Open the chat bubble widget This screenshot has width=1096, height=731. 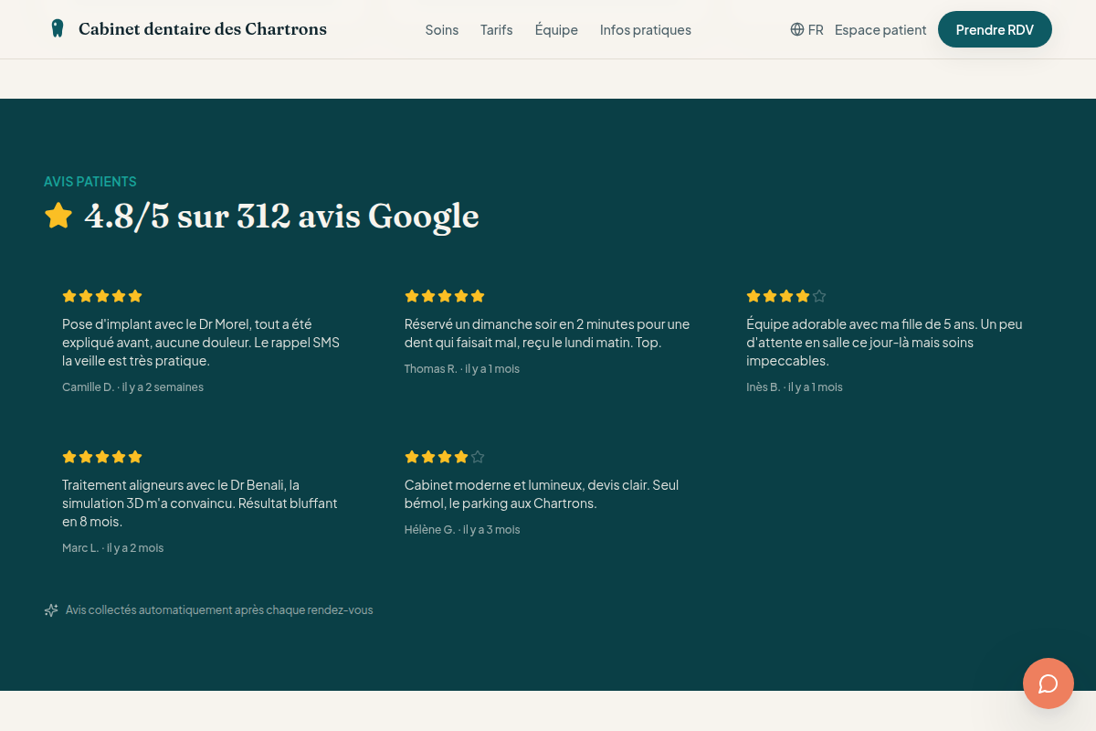pos(1049,683)
